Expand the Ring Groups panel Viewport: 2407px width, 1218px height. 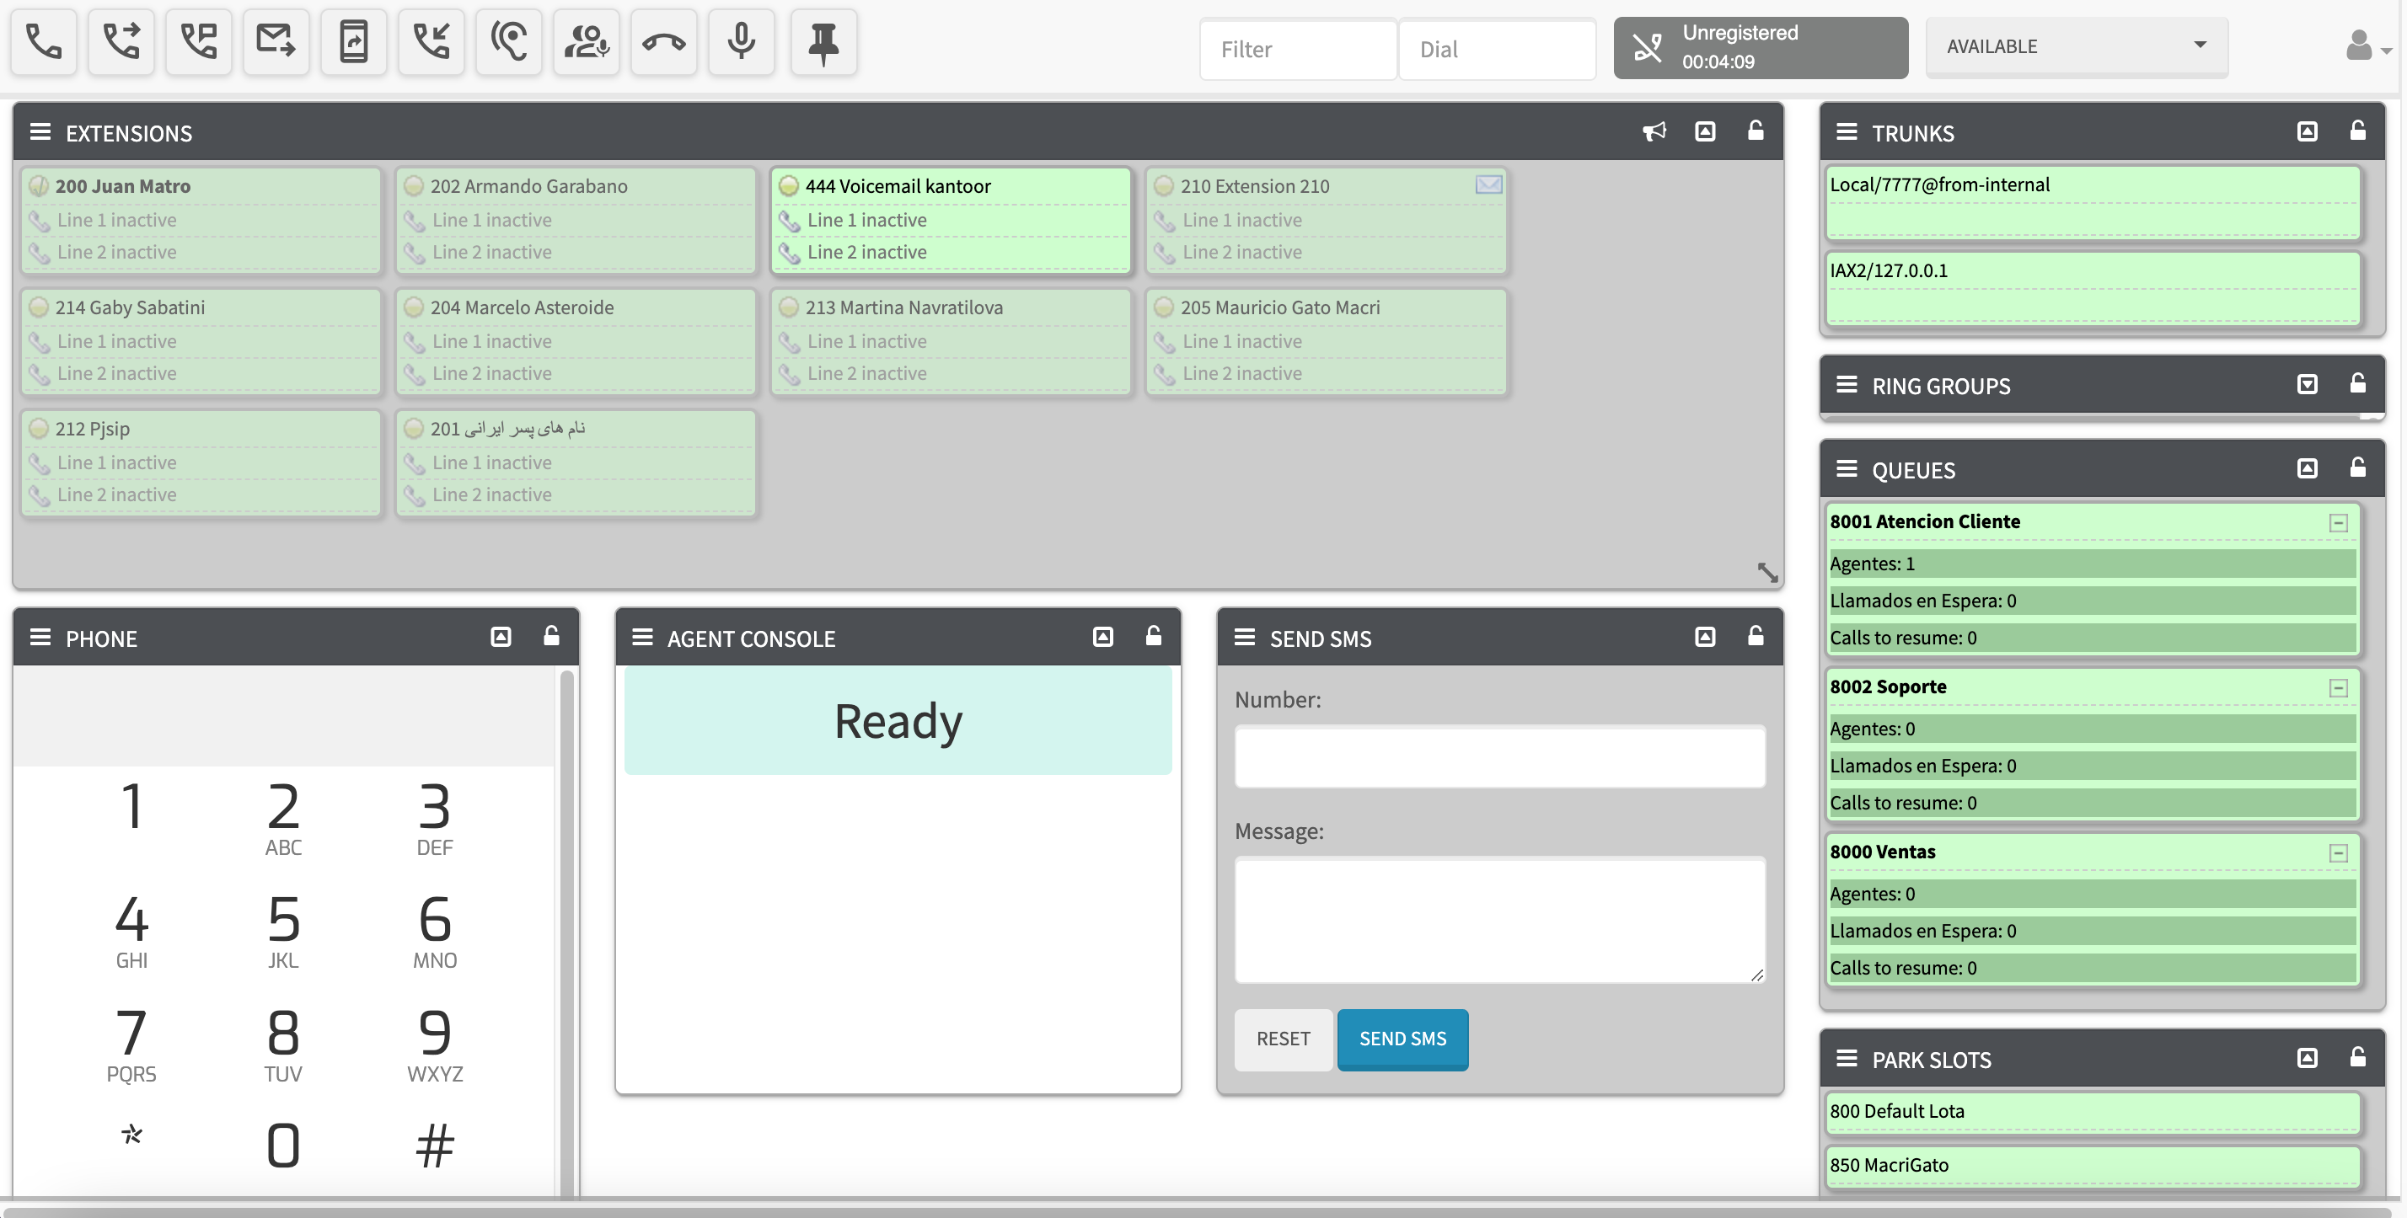tap(2307, 385)
